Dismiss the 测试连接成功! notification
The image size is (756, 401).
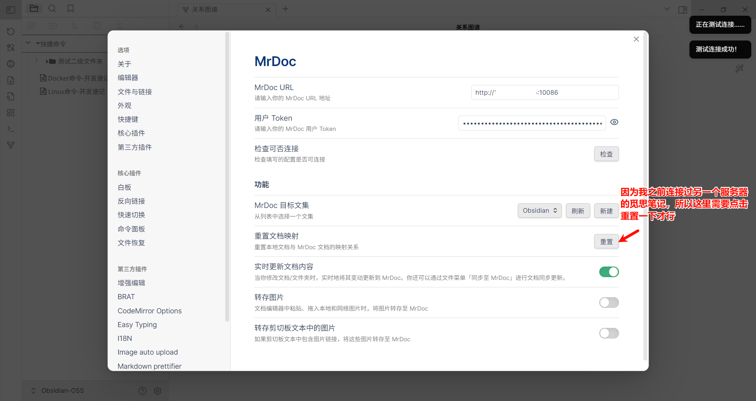720,49
